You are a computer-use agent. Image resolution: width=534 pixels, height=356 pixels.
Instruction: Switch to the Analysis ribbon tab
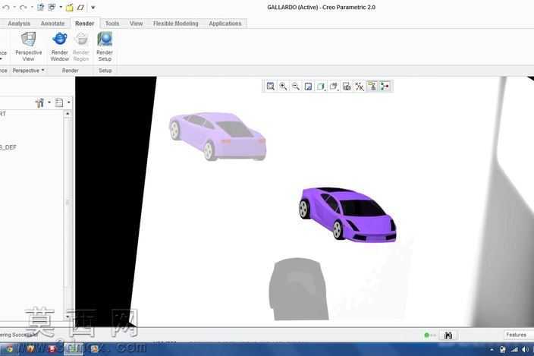(x=19, y=24)
